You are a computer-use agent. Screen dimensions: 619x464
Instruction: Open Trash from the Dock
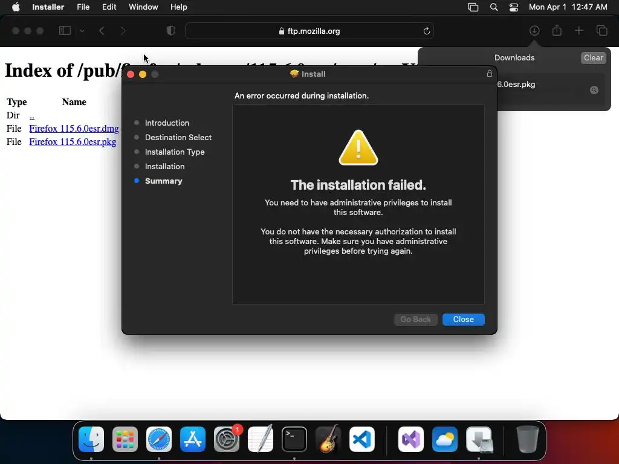527,439
